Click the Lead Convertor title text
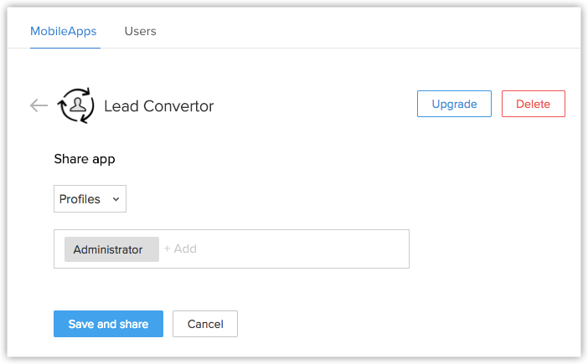588x364 pixels. point(158,106)
